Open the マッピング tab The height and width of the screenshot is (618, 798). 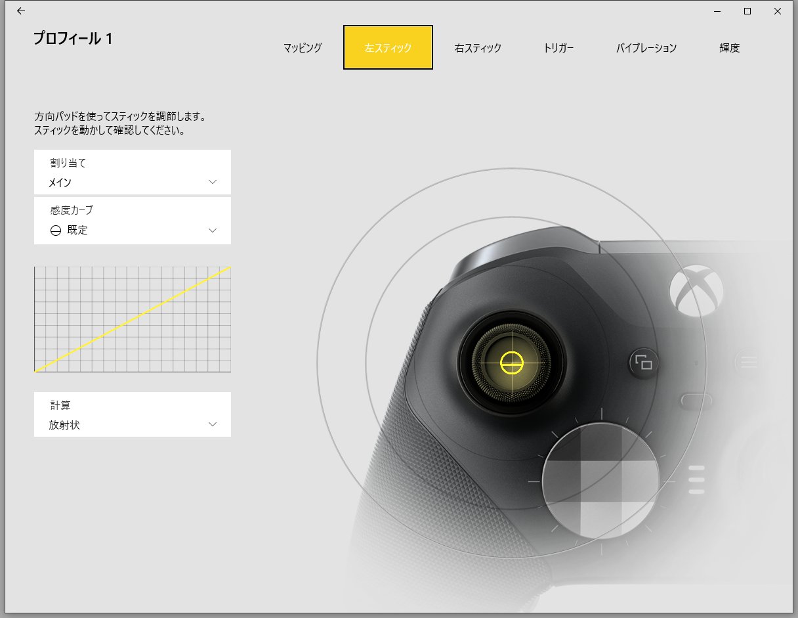[303, 47]
